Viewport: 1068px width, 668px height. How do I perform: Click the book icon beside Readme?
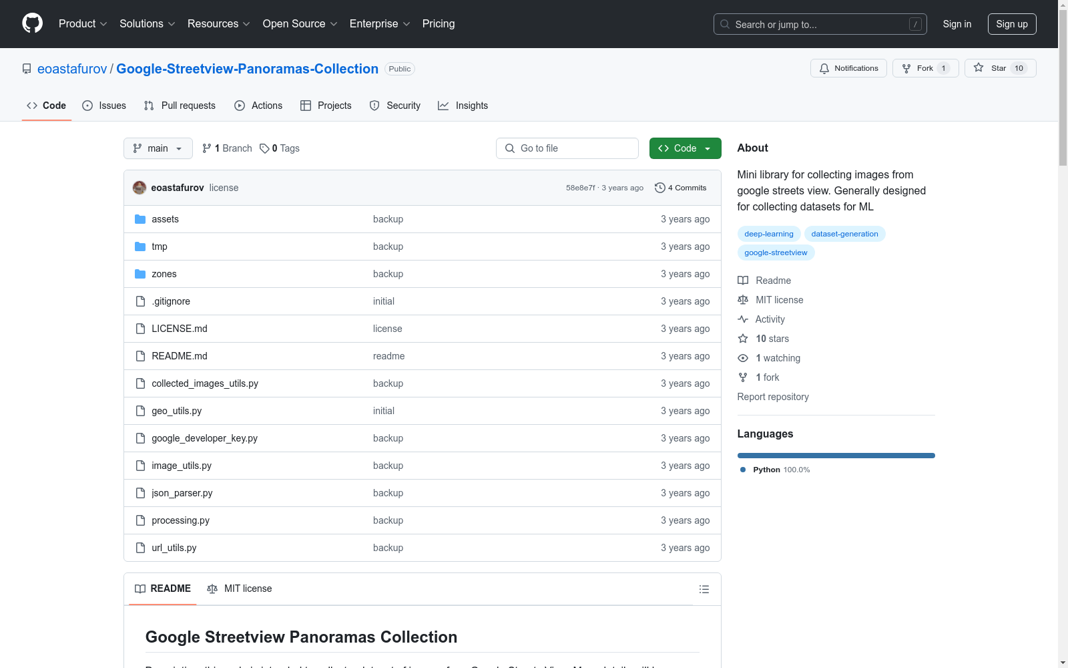pyautogui.click(x=743, y=281)
